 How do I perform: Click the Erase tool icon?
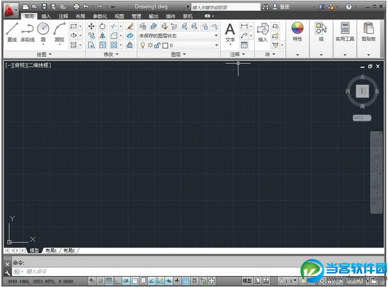(x=130, y=26)
